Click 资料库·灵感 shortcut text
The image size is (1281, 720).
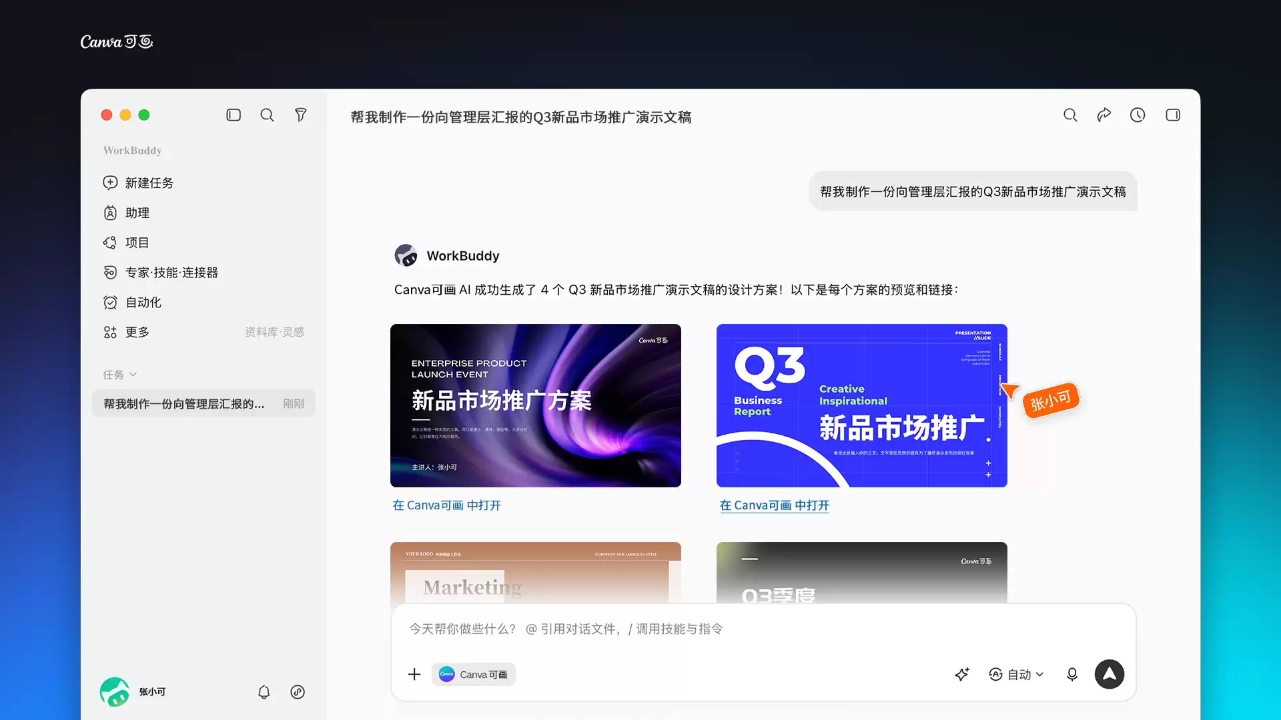(x=274, y=332)
